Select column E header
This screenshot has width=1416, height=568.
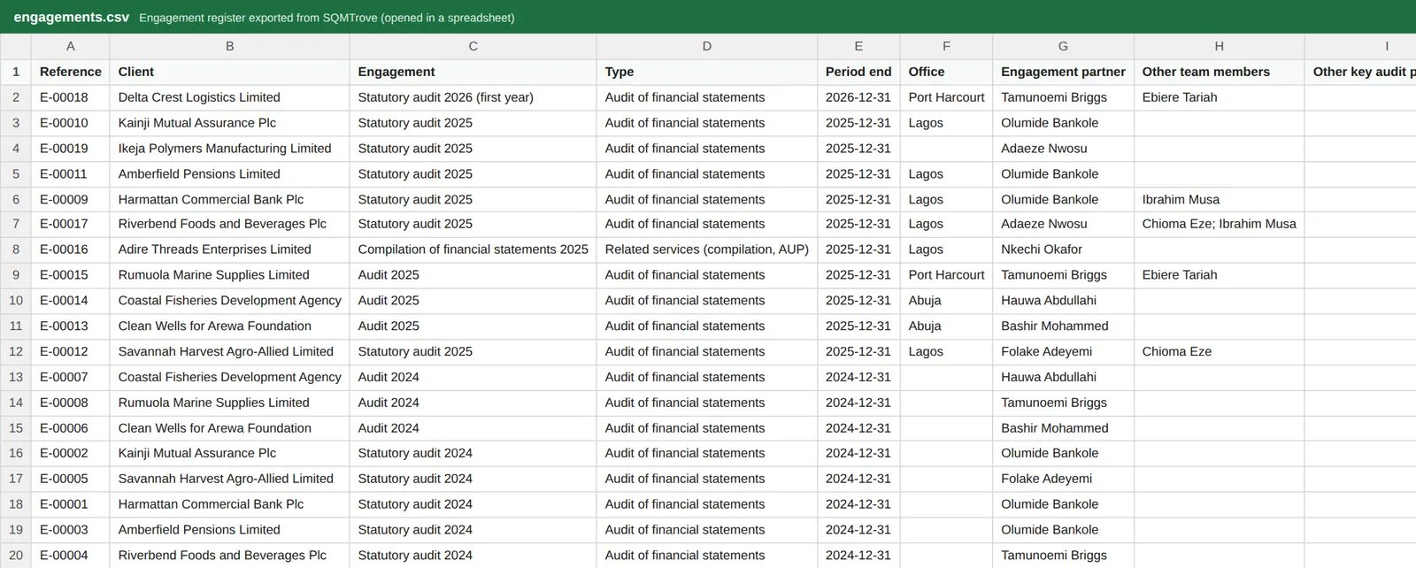[858, 46]
